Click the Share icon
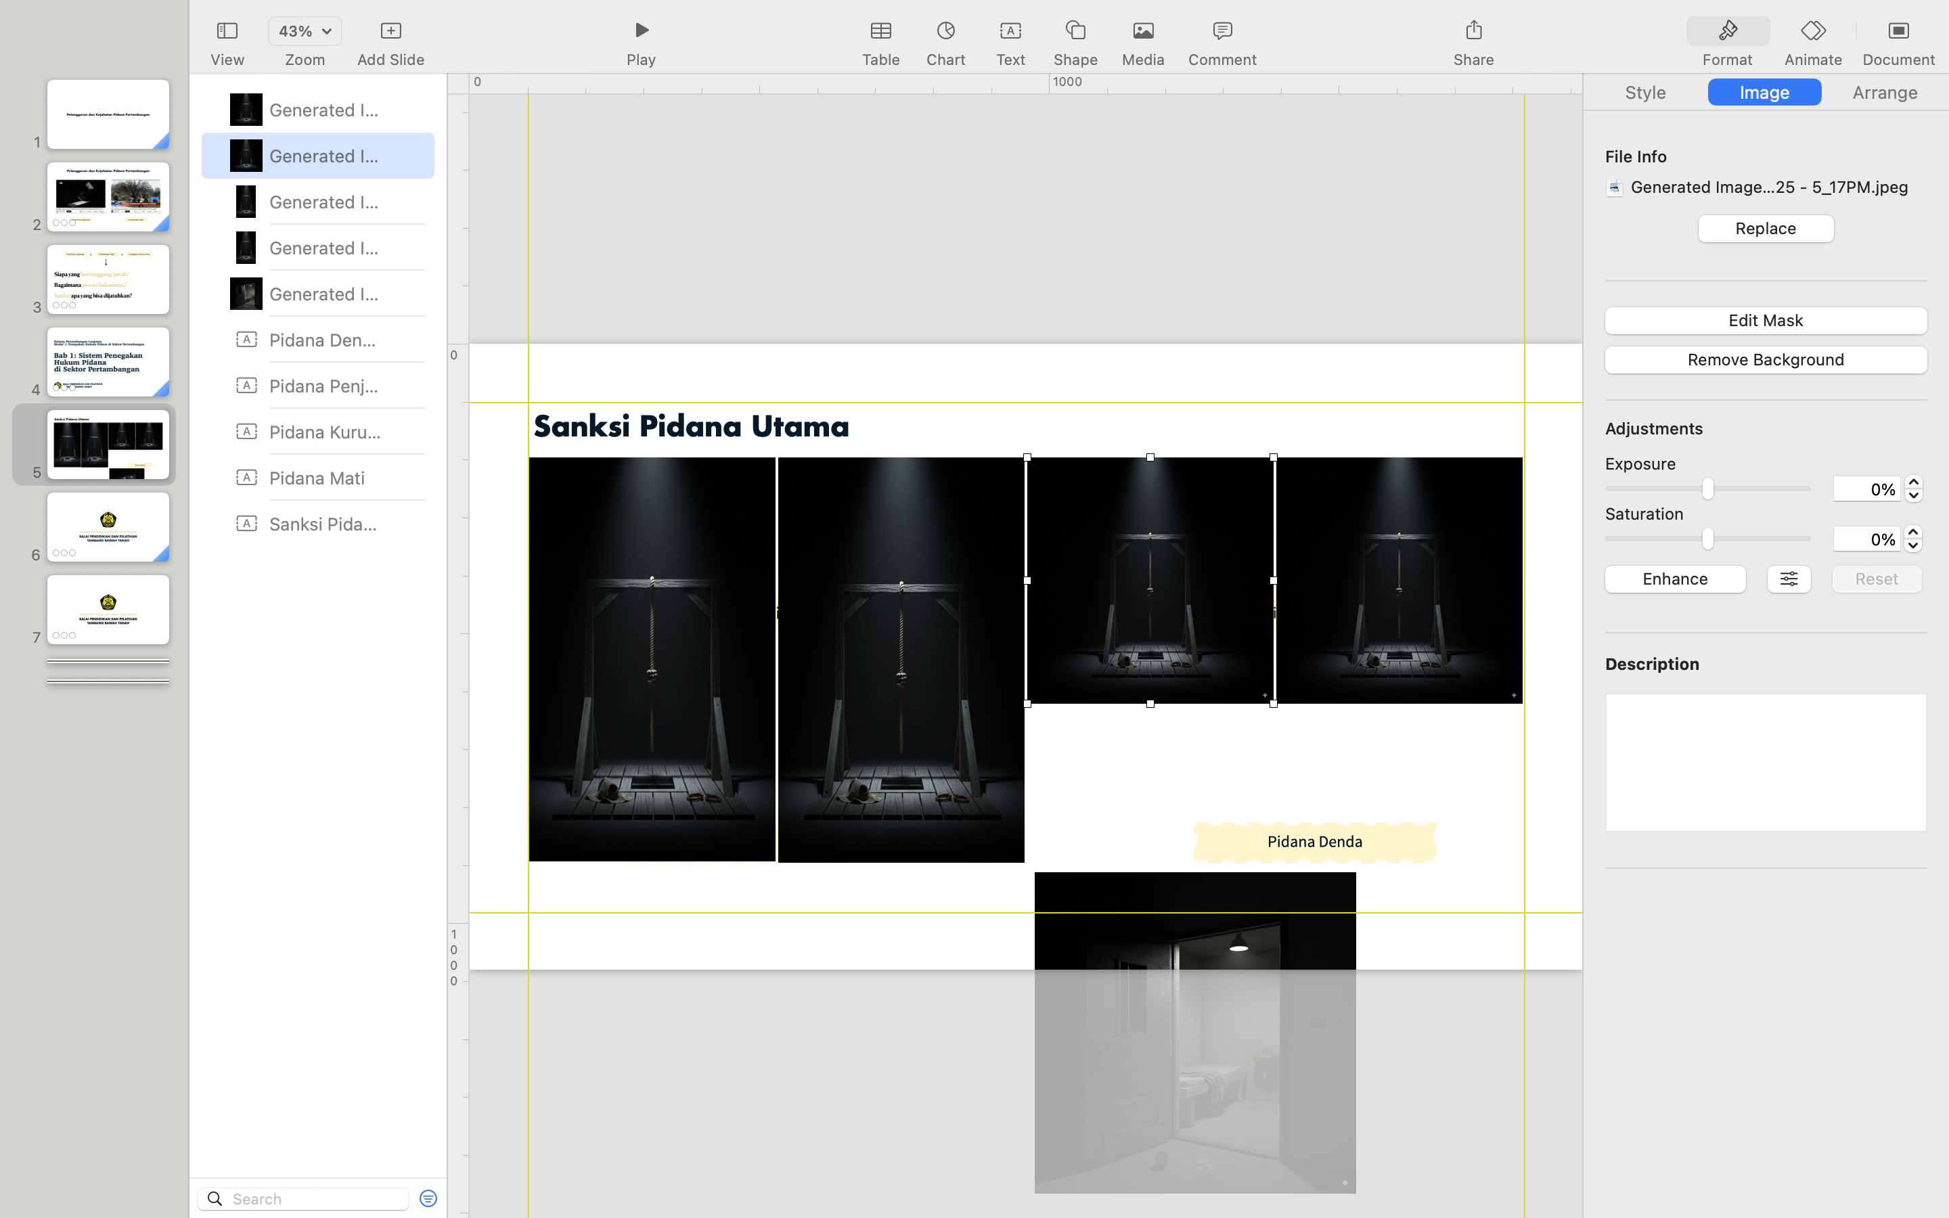 [1473, 31]
